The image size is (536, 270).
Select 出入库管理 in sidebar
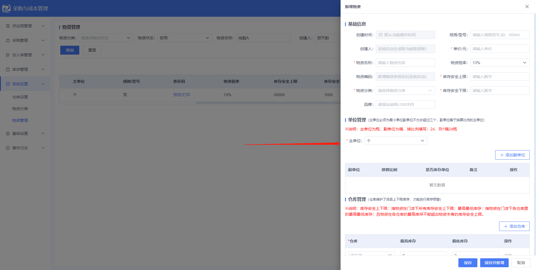point(25,55)
